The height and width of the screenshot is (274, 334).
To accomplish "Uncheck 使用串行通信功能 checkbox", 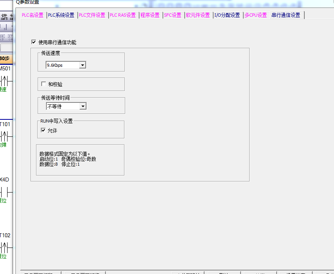I will [34, 42].
